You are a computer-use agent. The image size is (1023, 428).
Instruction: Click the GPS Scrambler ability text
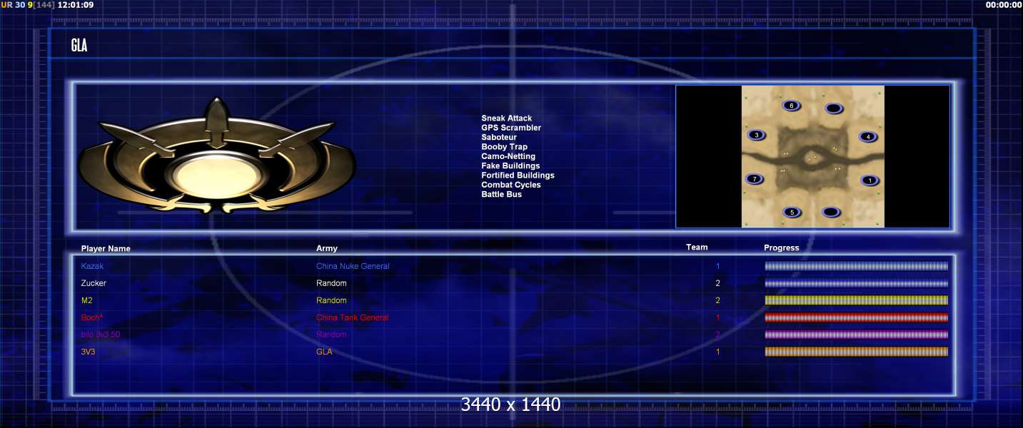click(510, 128)
